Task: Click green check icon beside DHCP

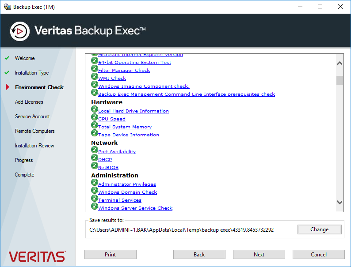Action: point(95,158)
